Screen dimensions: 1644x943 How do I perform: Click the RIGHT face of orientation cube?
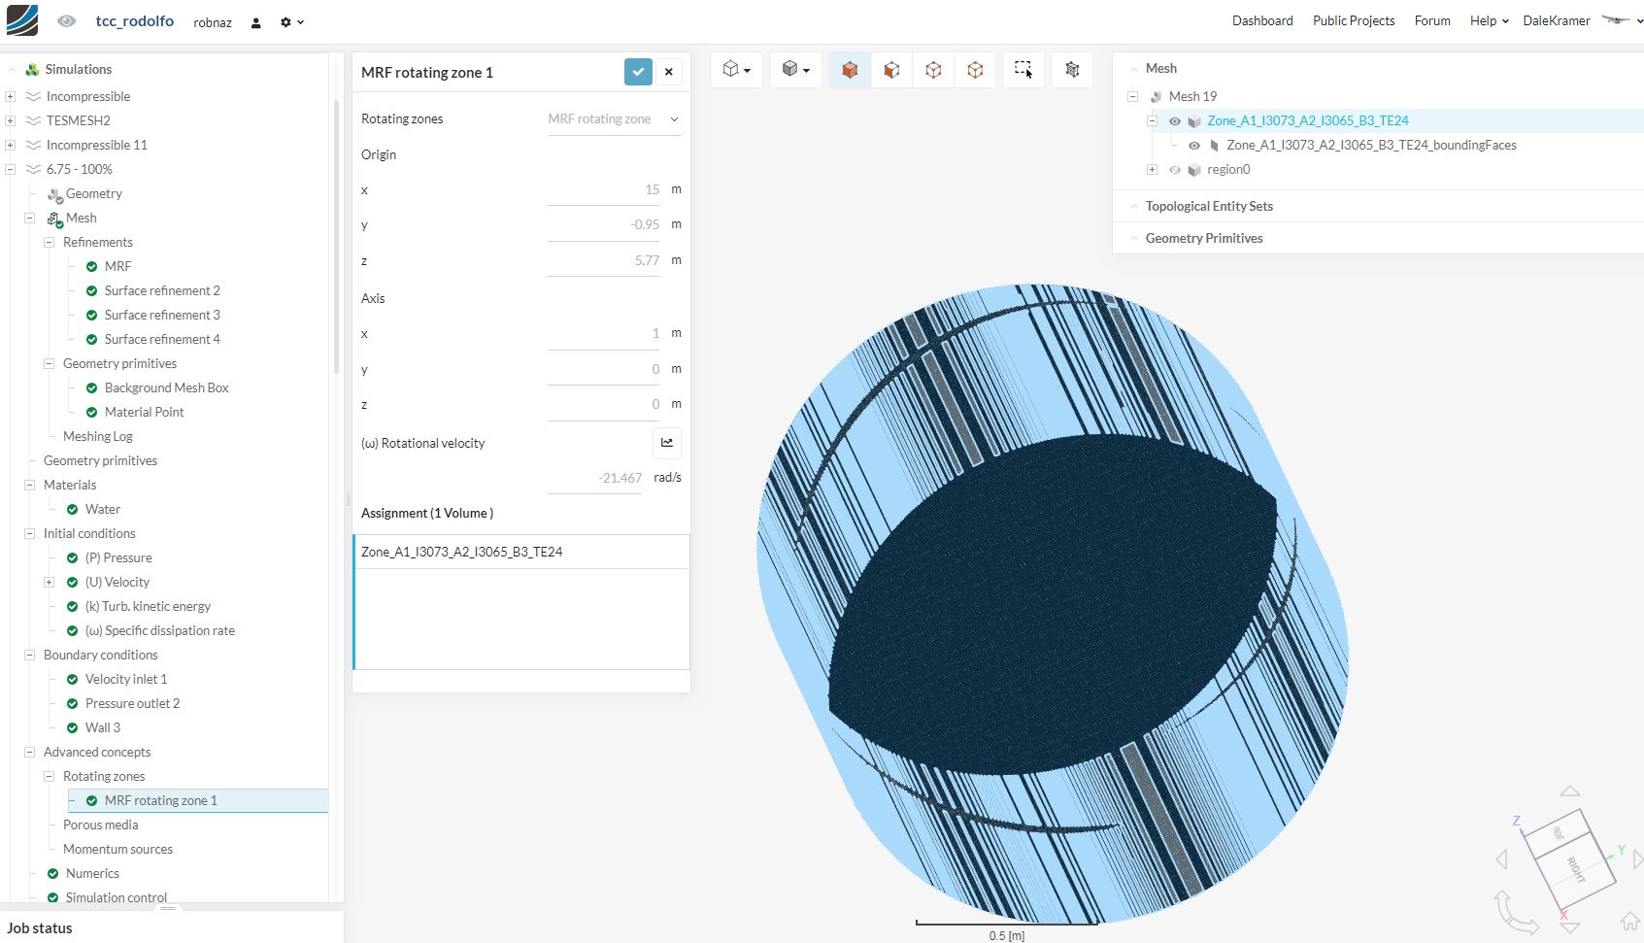(1577, 868)
